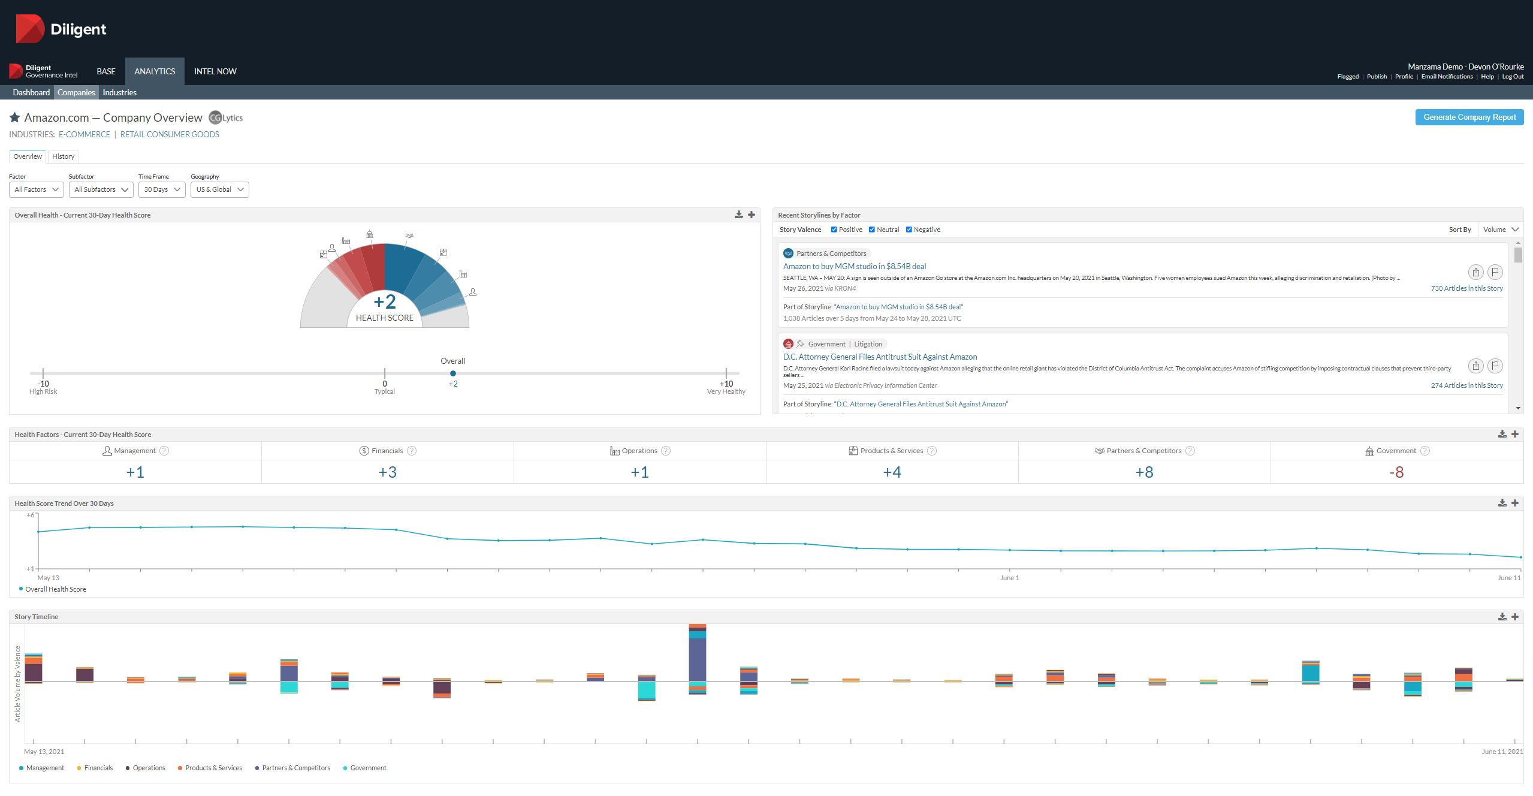Switch to the BASE section
Screen dimensions: 1533x796
pos(106,71)
